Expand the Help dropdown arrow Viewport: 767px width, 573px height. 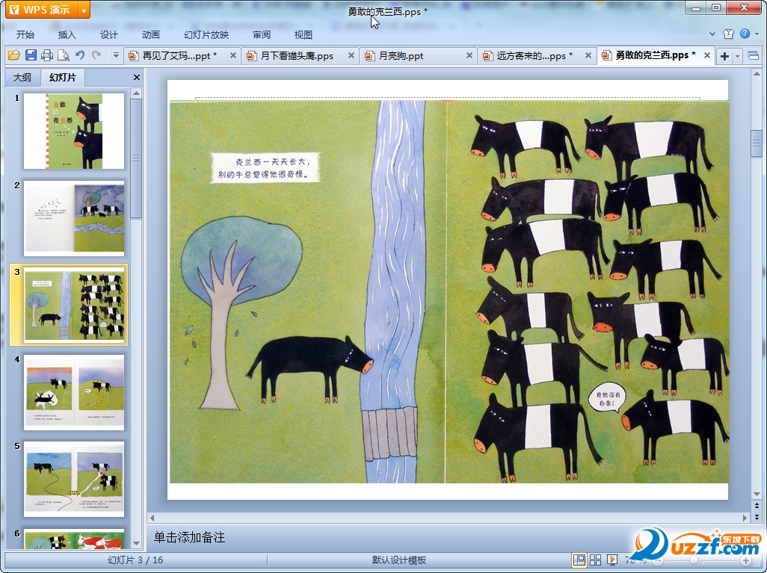(757, 34)
